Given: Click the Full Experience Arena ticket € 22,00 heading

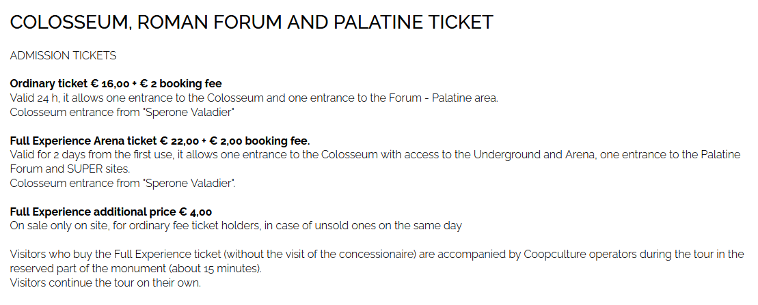Looking at the screenshot, I should tap(103, 141).
